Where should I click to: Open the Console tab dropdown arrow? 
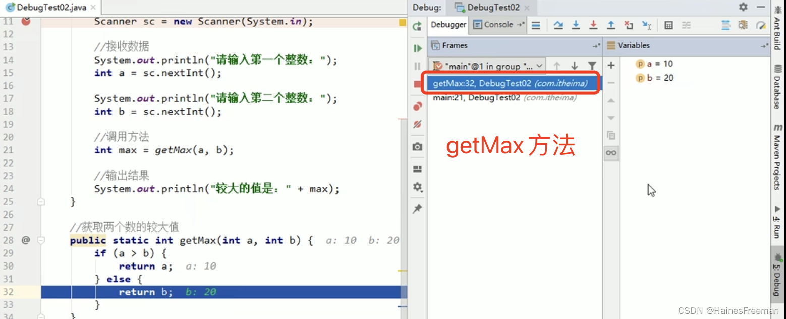[520, 24]
